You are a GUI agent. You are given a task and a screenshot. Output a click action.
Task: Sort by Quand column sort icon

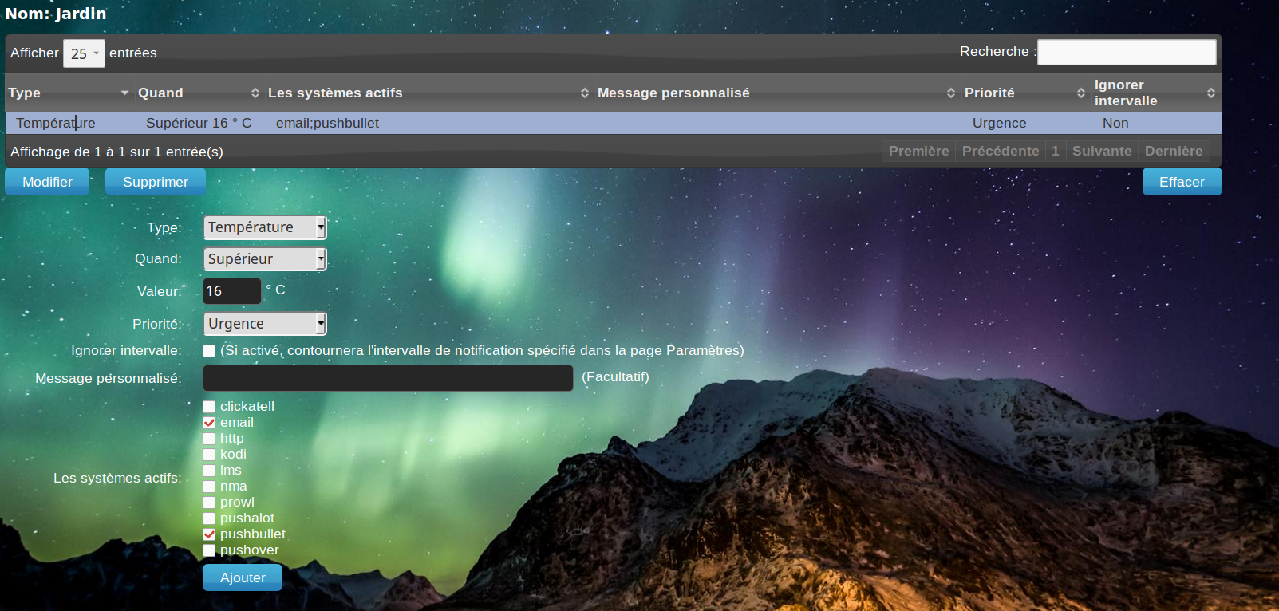(x=255, y=93)
